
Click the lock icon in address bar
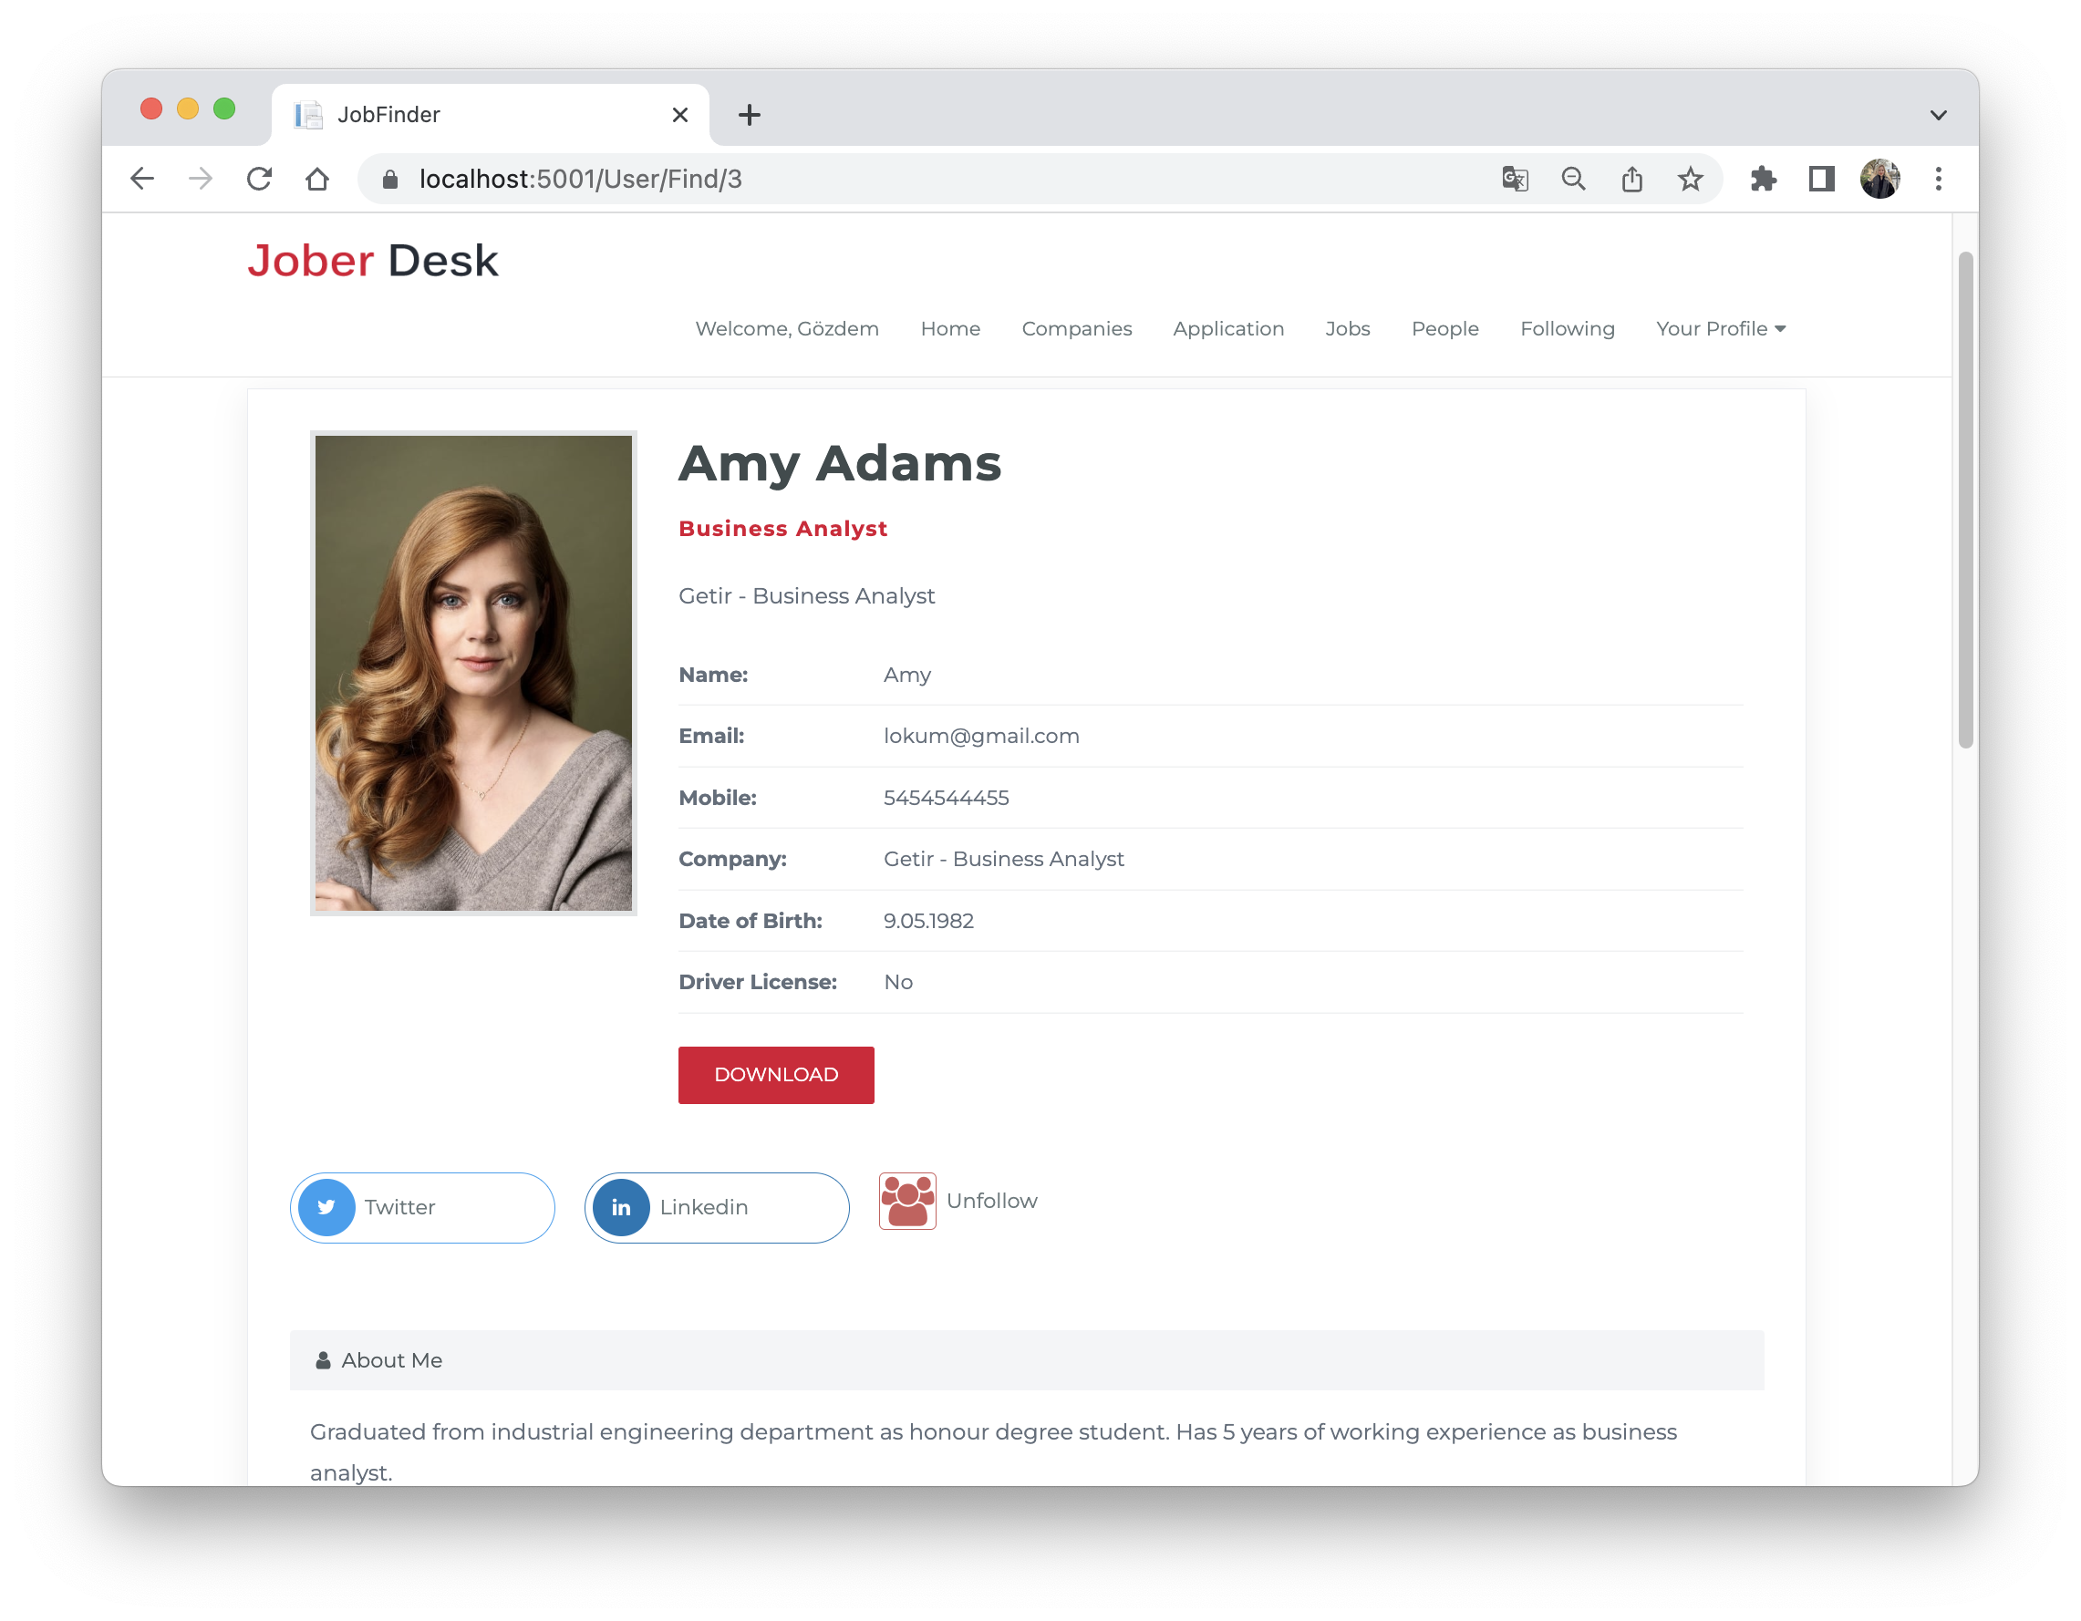389,179
